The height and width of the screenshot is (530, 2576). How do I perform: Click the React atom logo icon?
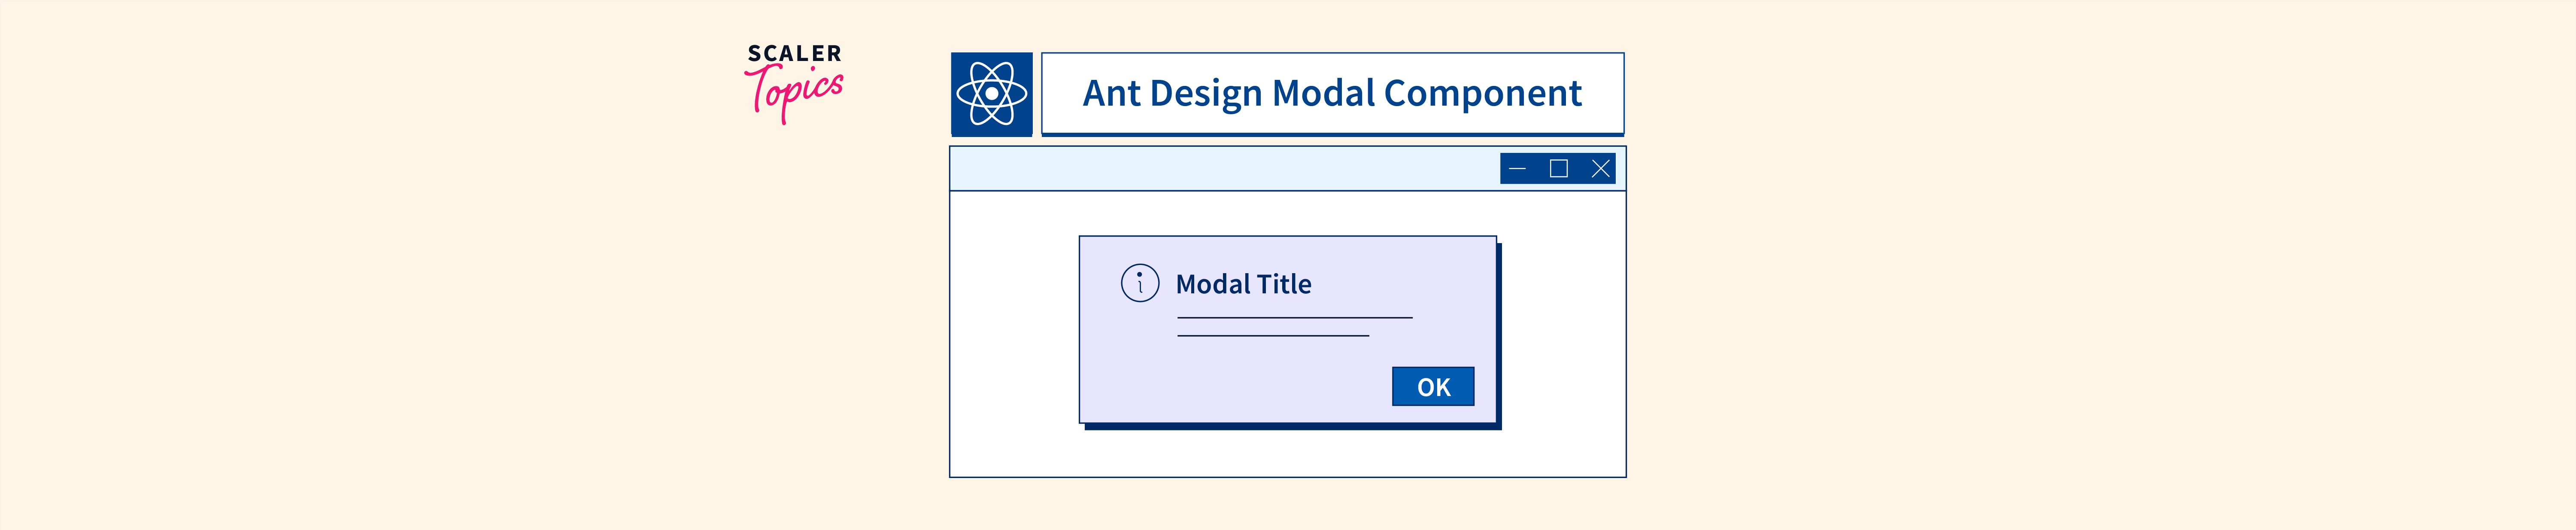(x=991, y=94)
